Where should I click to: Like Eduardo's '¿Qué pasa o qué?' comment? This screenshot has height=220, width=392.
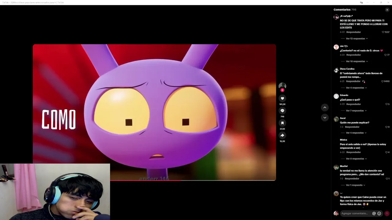386,104
